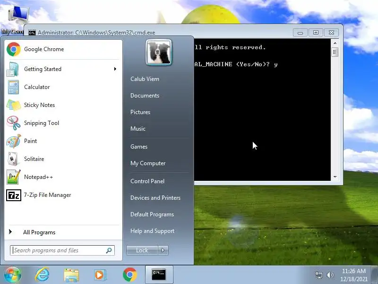Click the search magnifier icon

[109, 250]
